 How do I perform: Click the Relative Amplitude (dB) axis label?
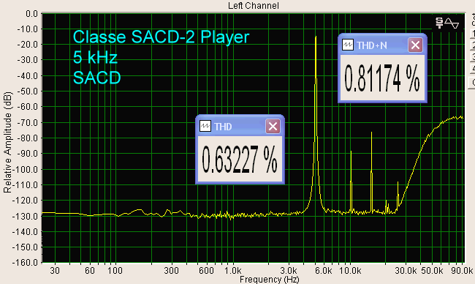click(7, 142)
